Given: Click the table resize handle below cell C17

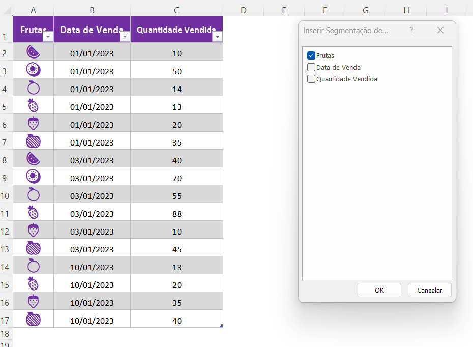Looking at the screenshot, I should coord(221,326).
